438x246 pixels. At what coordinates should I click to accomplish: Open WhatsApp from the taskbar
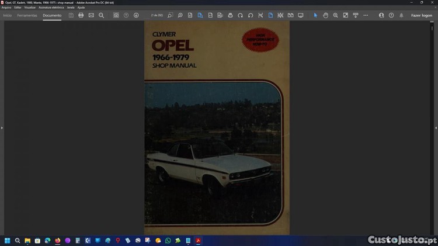coord(168,240)
